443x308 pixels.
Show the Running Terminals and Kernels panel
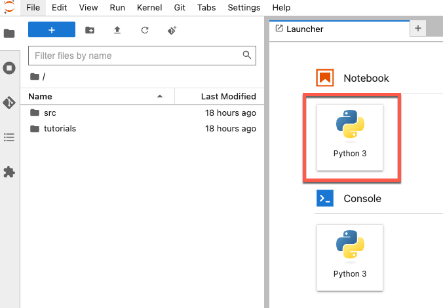pos(9,67)
